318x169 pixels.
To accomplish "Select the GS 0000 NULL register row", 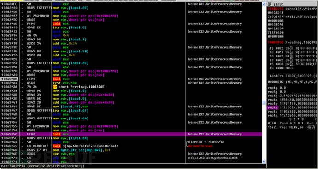I will (282, 68).
